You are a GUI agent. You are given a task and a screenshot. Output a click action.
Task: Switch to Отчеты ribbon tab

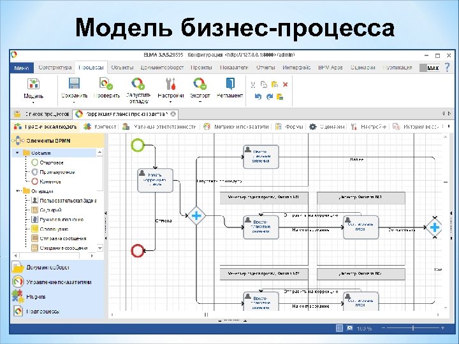tap(265, 68)
